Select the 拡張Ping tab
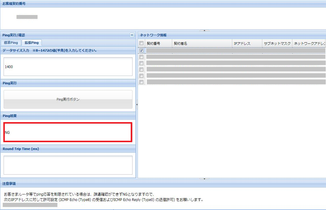 pos(32,43)
